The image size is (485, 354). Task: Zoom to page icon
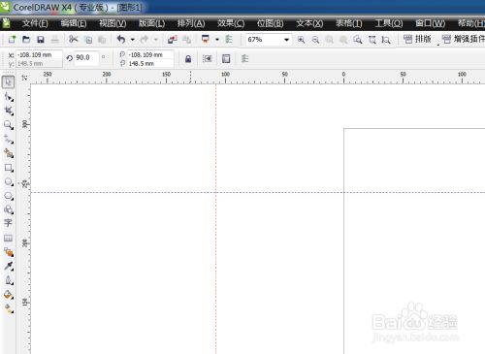point(372,40)
